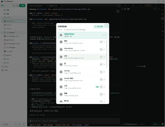The image size is (165, 127).
Task: Click the orange history icon on right strip
Action: click(163, 14)
